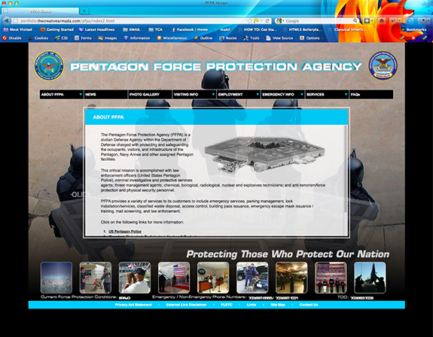This screenshot has width=433, height=337.
Task: Open the EMAIL bookmarks folder
Action: click(x=133, y=29)
